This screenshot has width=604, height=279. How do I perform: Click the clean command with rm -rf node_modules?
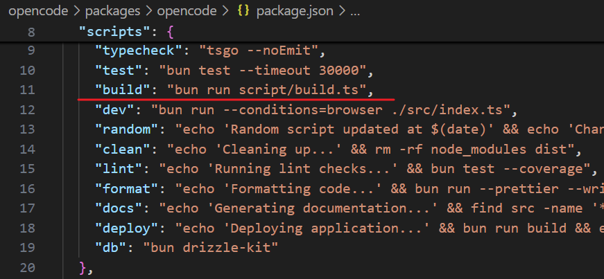(370, 150)
